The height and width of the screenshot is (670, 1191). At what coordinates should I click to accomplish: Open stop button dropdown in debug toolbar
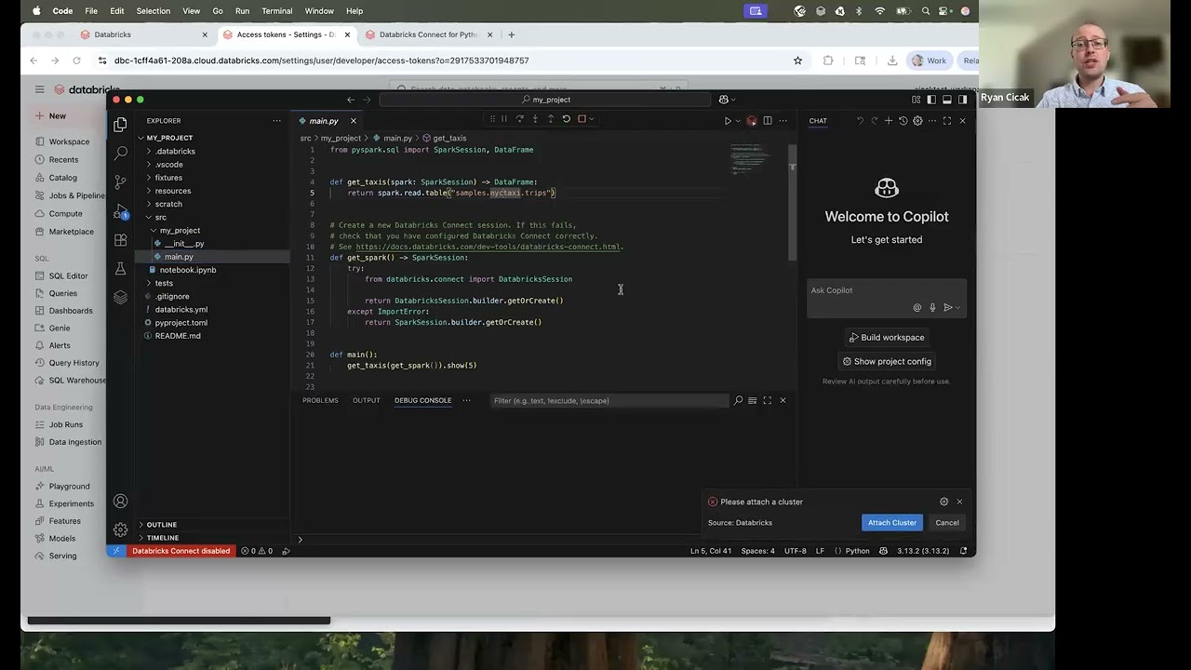tap(591, 119)
